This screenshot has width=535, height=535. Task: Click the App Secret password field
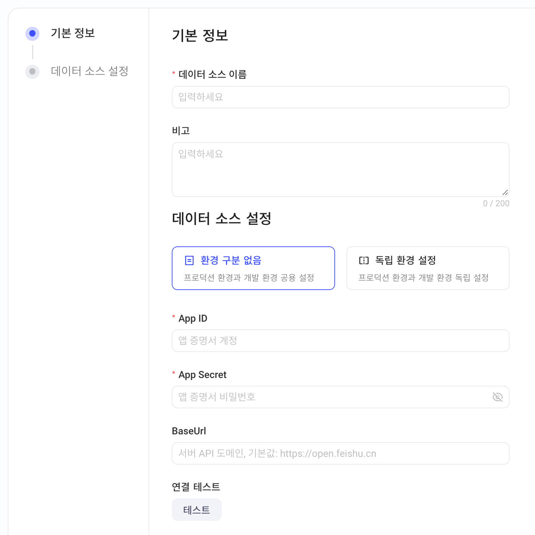pyautogui.click(x=341, y=397)
